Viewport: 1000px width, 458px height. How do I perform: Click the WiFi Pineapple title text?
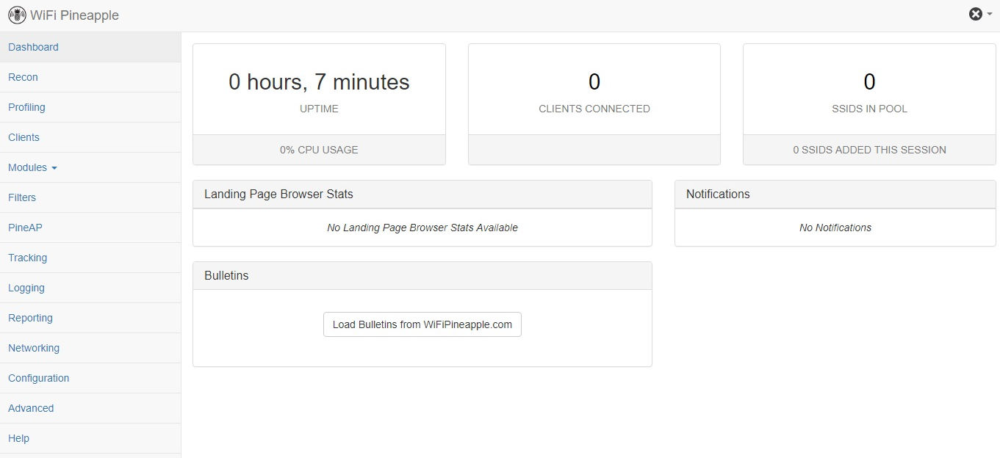click(74, 15)
